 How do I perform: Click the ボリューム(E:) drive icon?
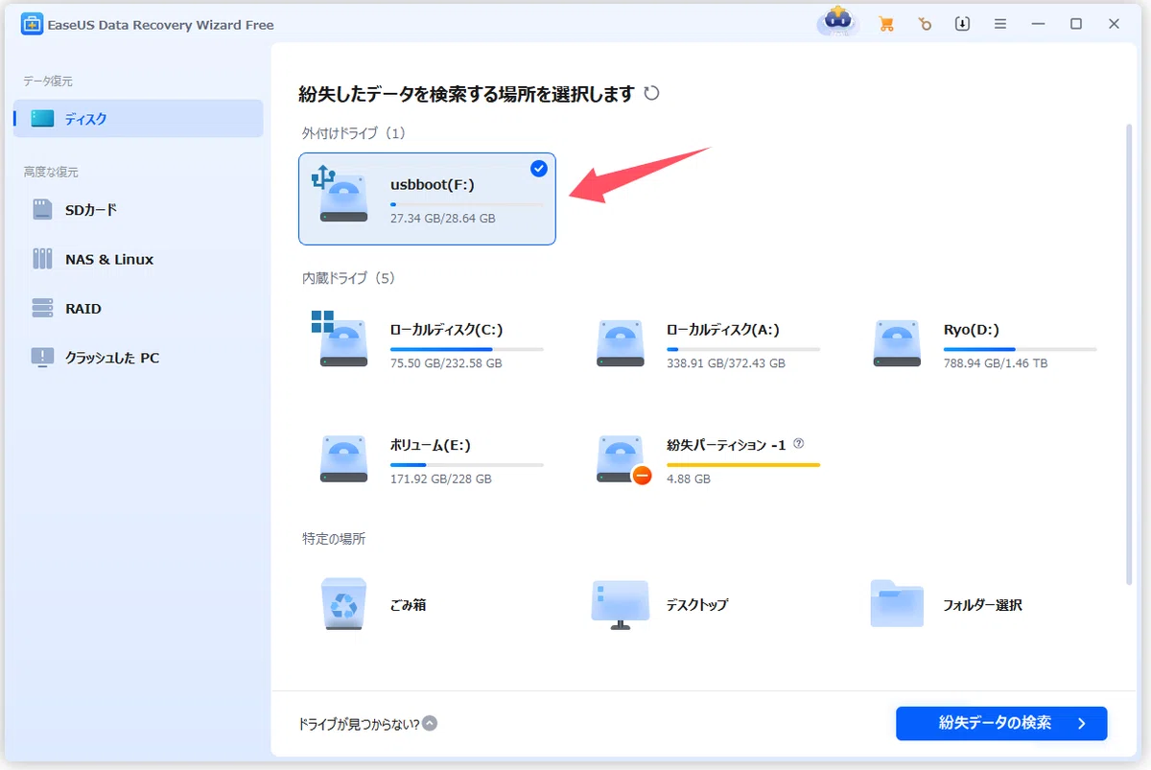343,458
